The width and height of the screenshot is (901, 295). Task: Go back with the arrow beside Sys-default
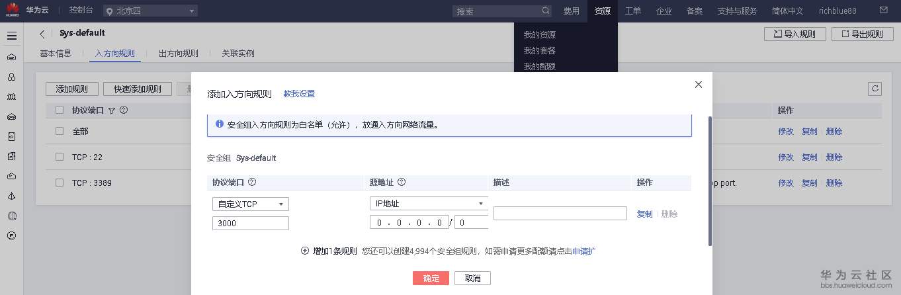pyautogui.click(x=42, y=34)
